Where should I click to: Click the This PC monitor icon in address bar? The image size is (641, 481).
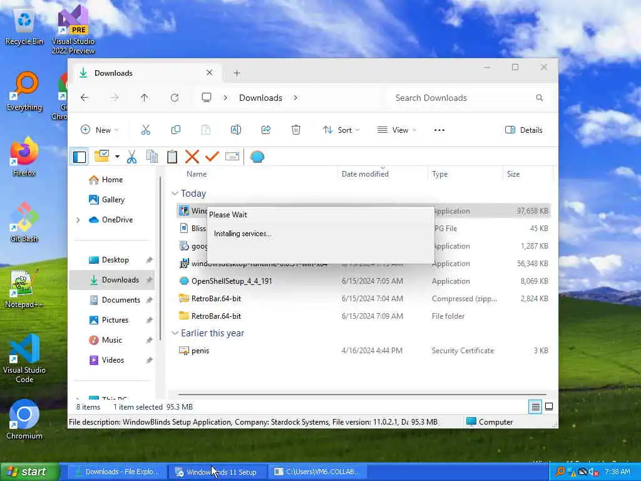(207, 97)
